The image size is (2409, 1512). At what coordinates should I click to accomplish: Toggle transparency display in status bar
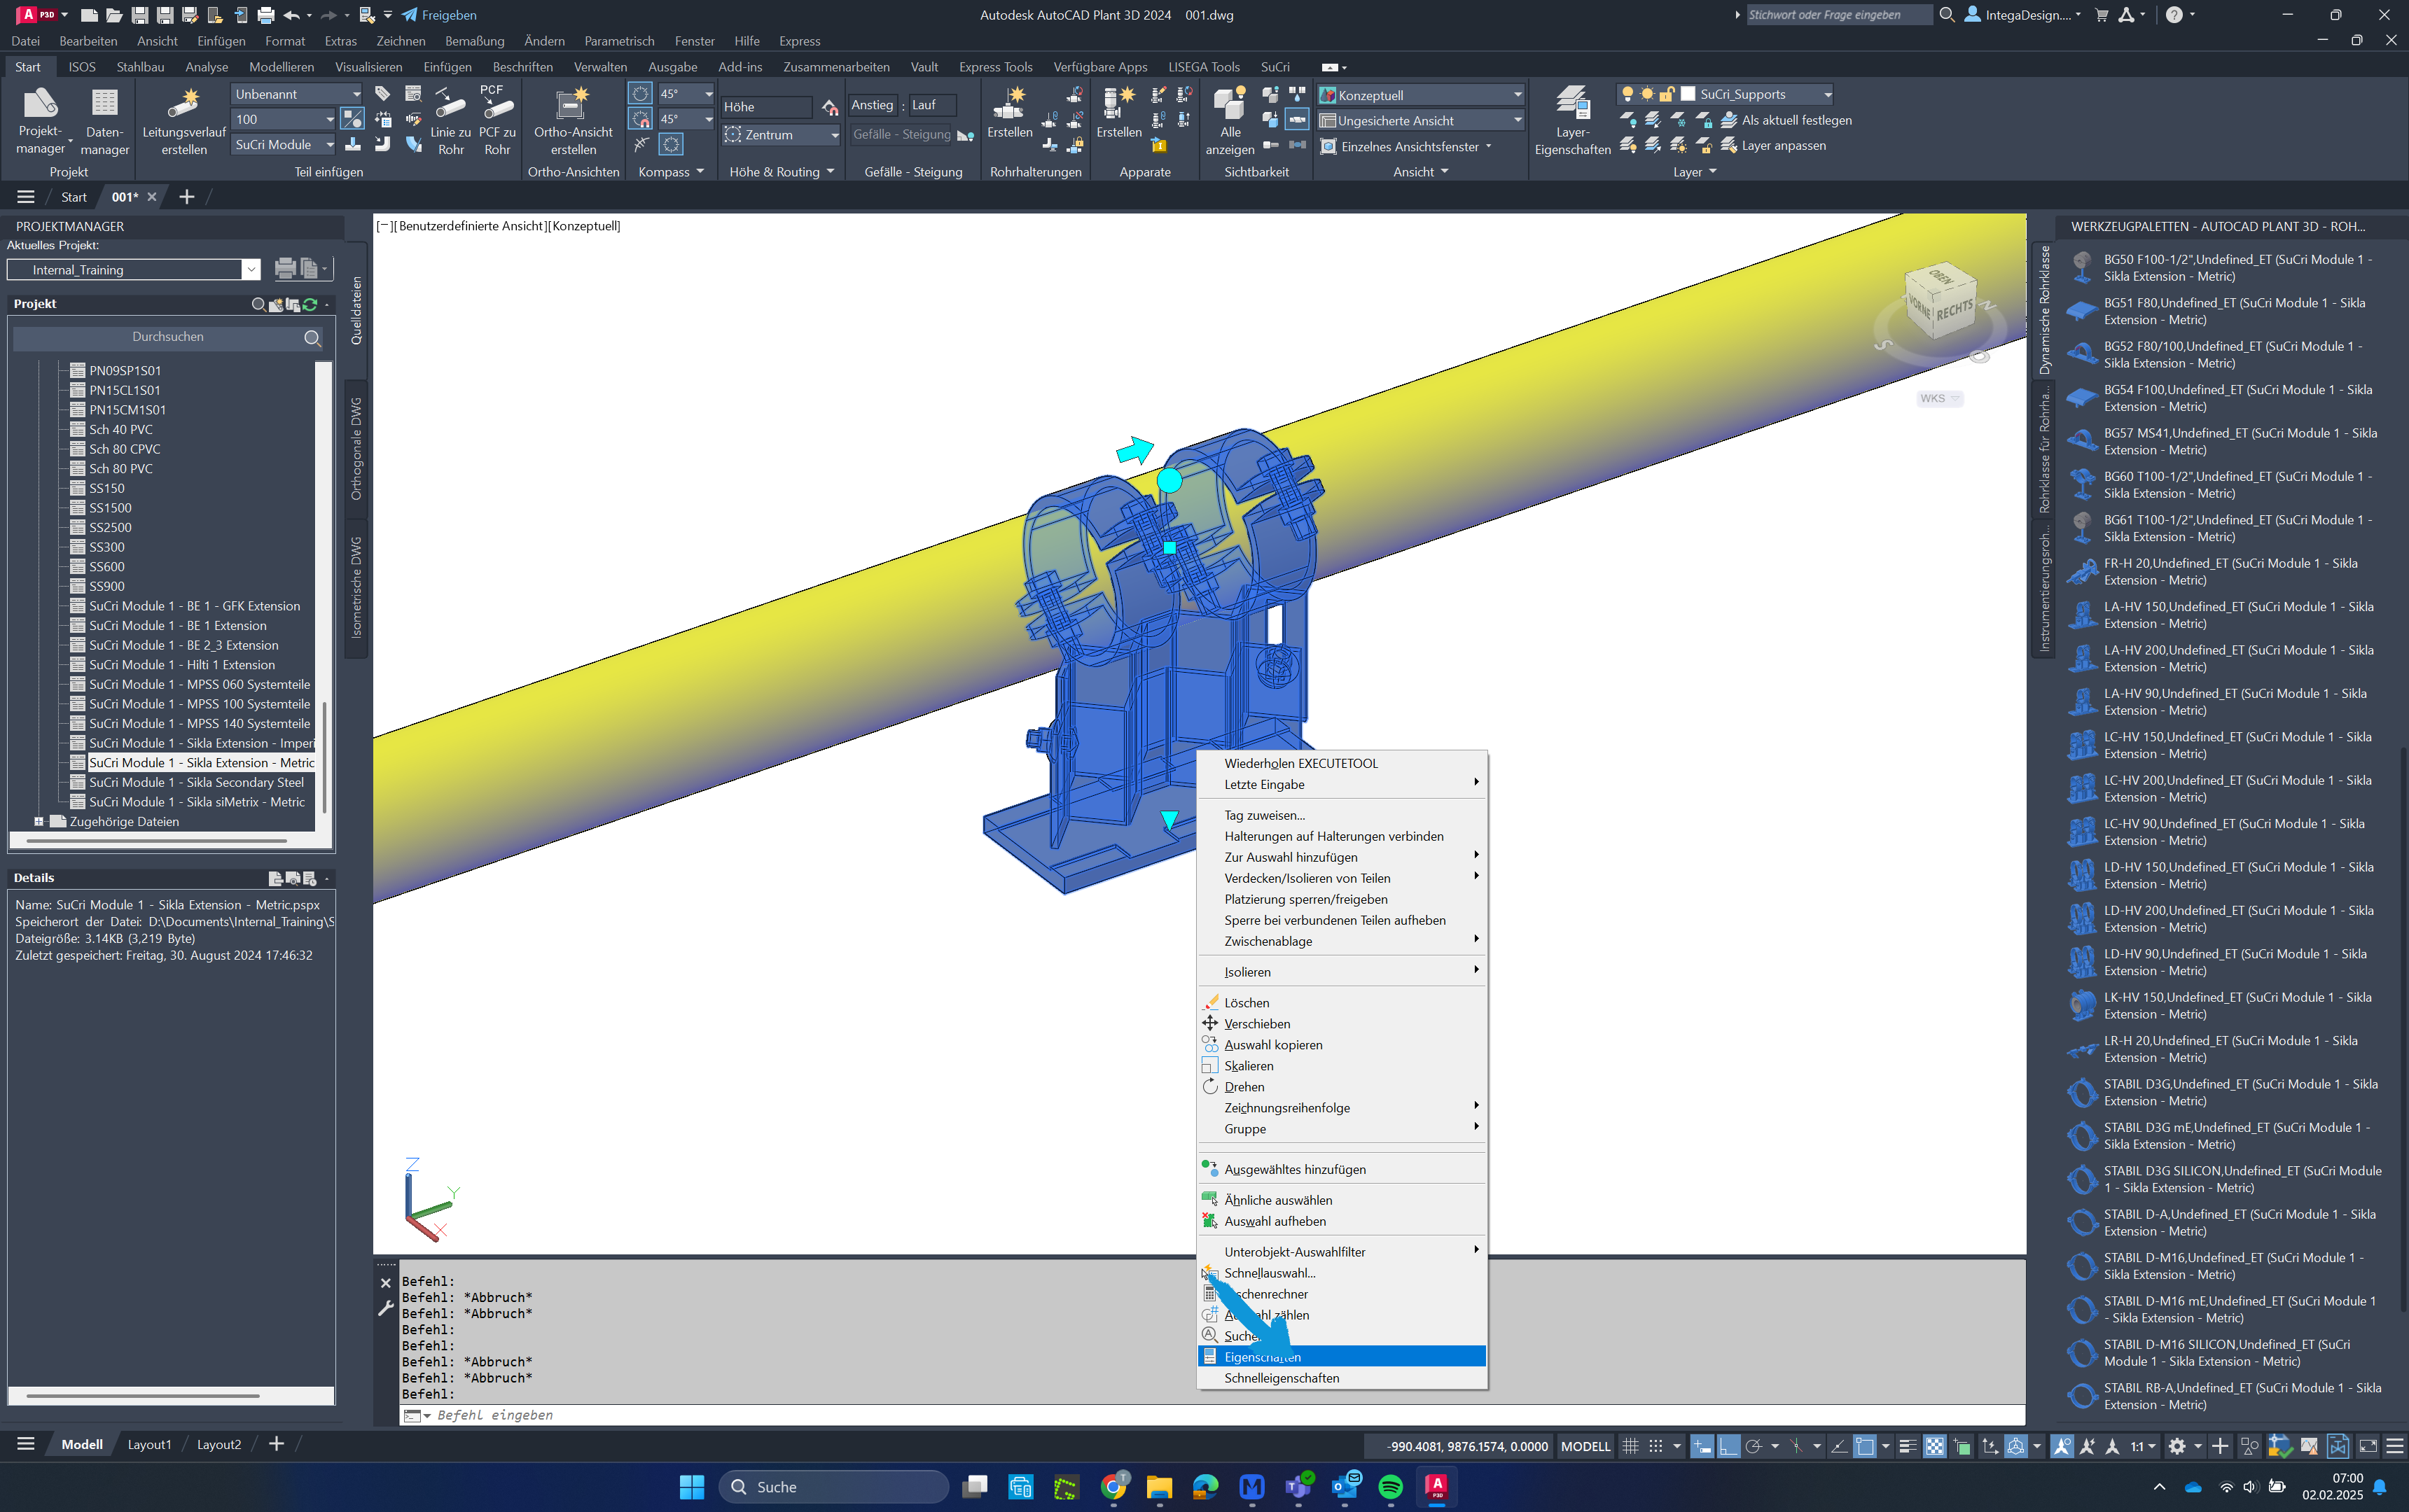click(x=1935, y=1446)
